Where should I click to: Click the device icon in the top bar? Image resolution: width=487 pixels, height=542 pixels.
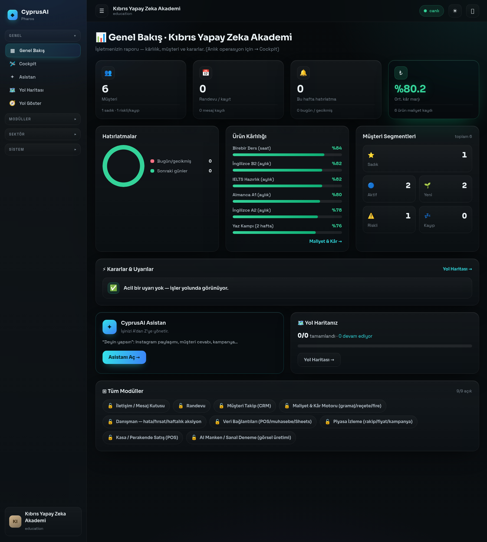click(472, 11)
